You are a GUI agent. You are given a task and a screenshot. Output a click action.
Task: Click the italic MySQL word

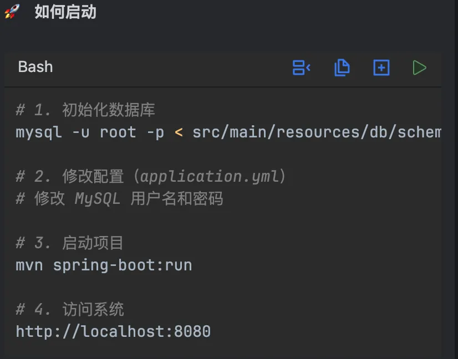(98, 199)
